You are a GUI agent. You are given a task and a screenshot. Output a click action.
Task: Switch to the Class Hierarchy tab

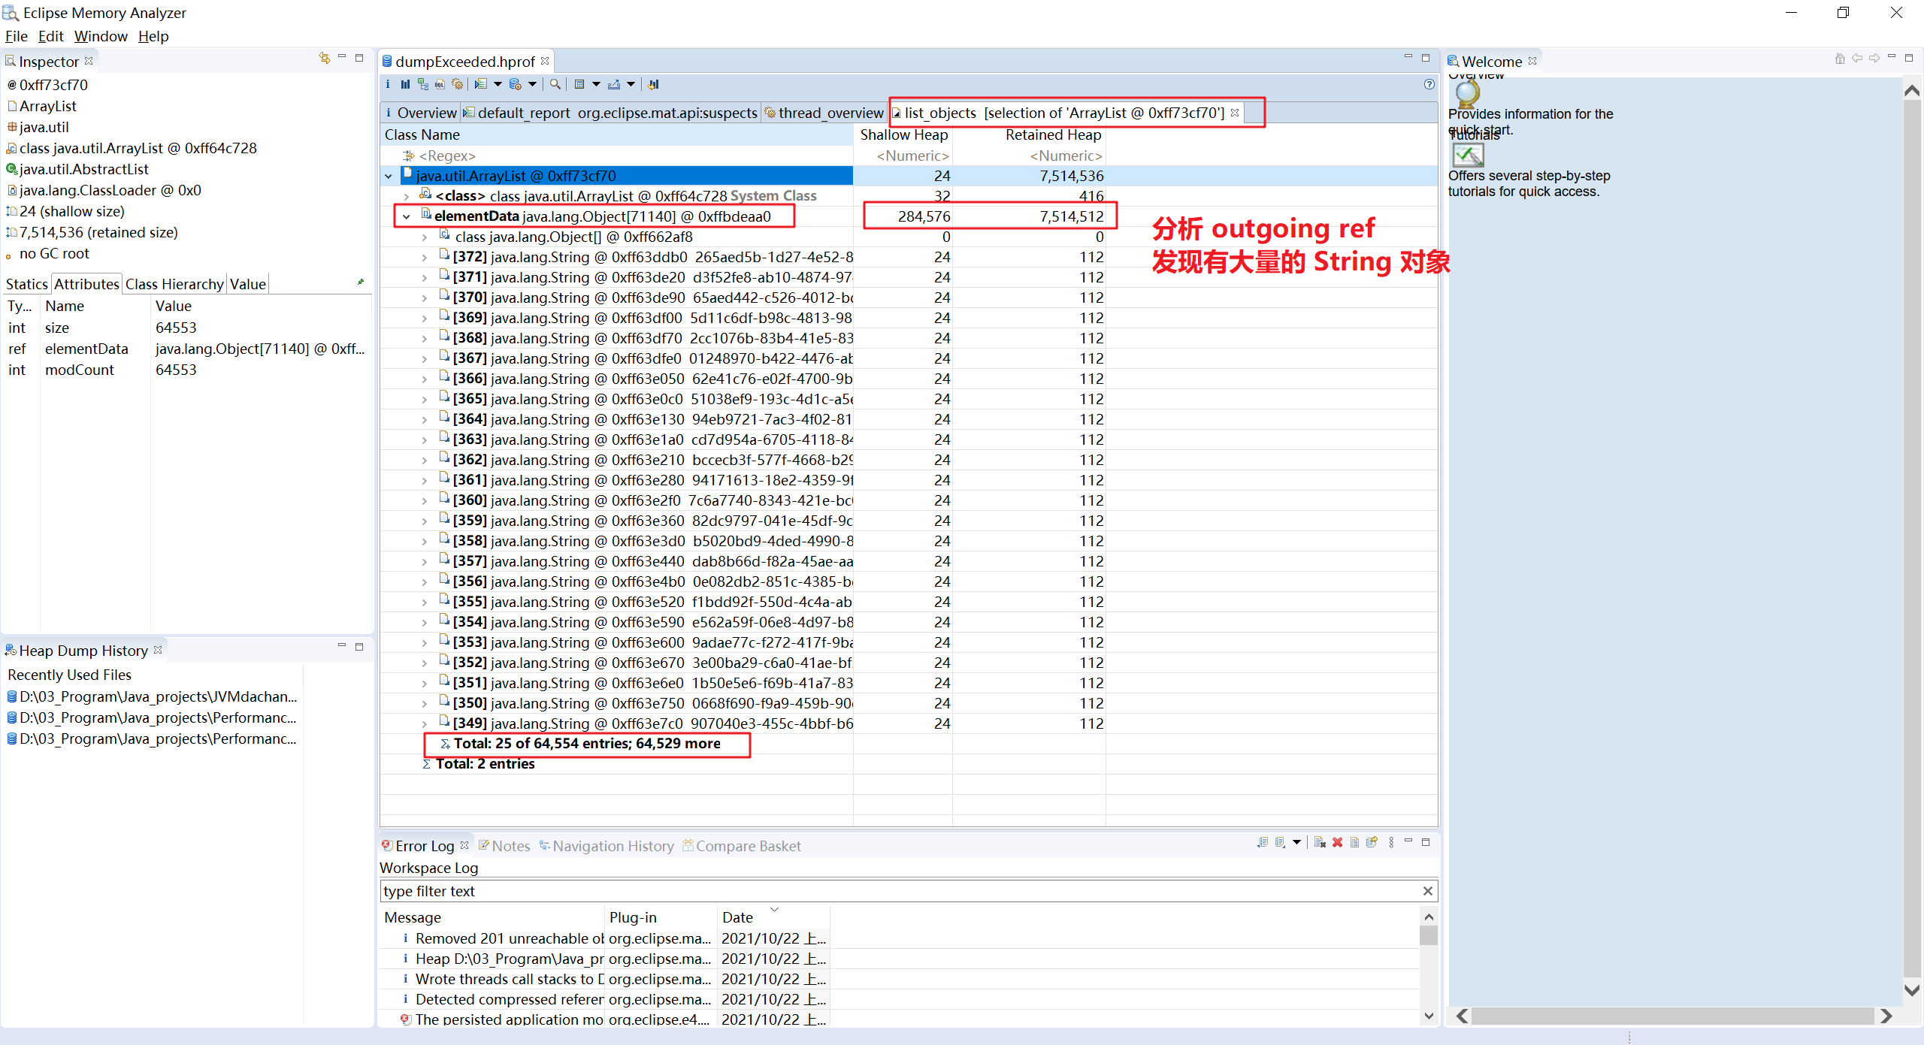(x=174, y=284)
